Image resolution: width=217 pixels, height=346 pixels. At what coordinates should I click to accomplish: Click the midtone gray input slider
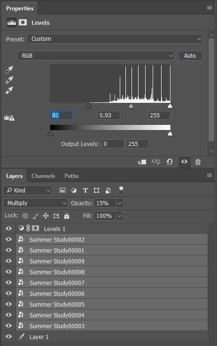tap(131, 106)
